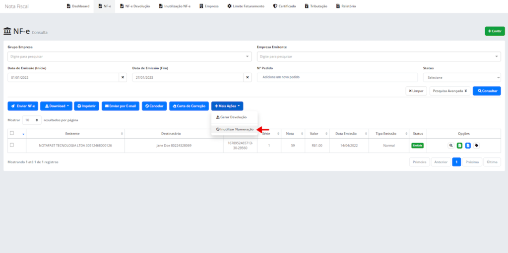This screenshot has width=508, height=253.
Task: Click the Enviar por E-mail button
Action: click(121, 106)
